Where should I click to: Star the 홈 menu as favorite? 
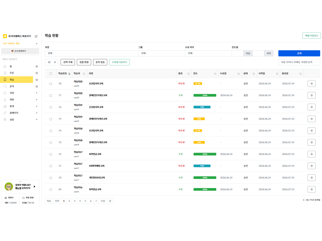coord(37,66)
